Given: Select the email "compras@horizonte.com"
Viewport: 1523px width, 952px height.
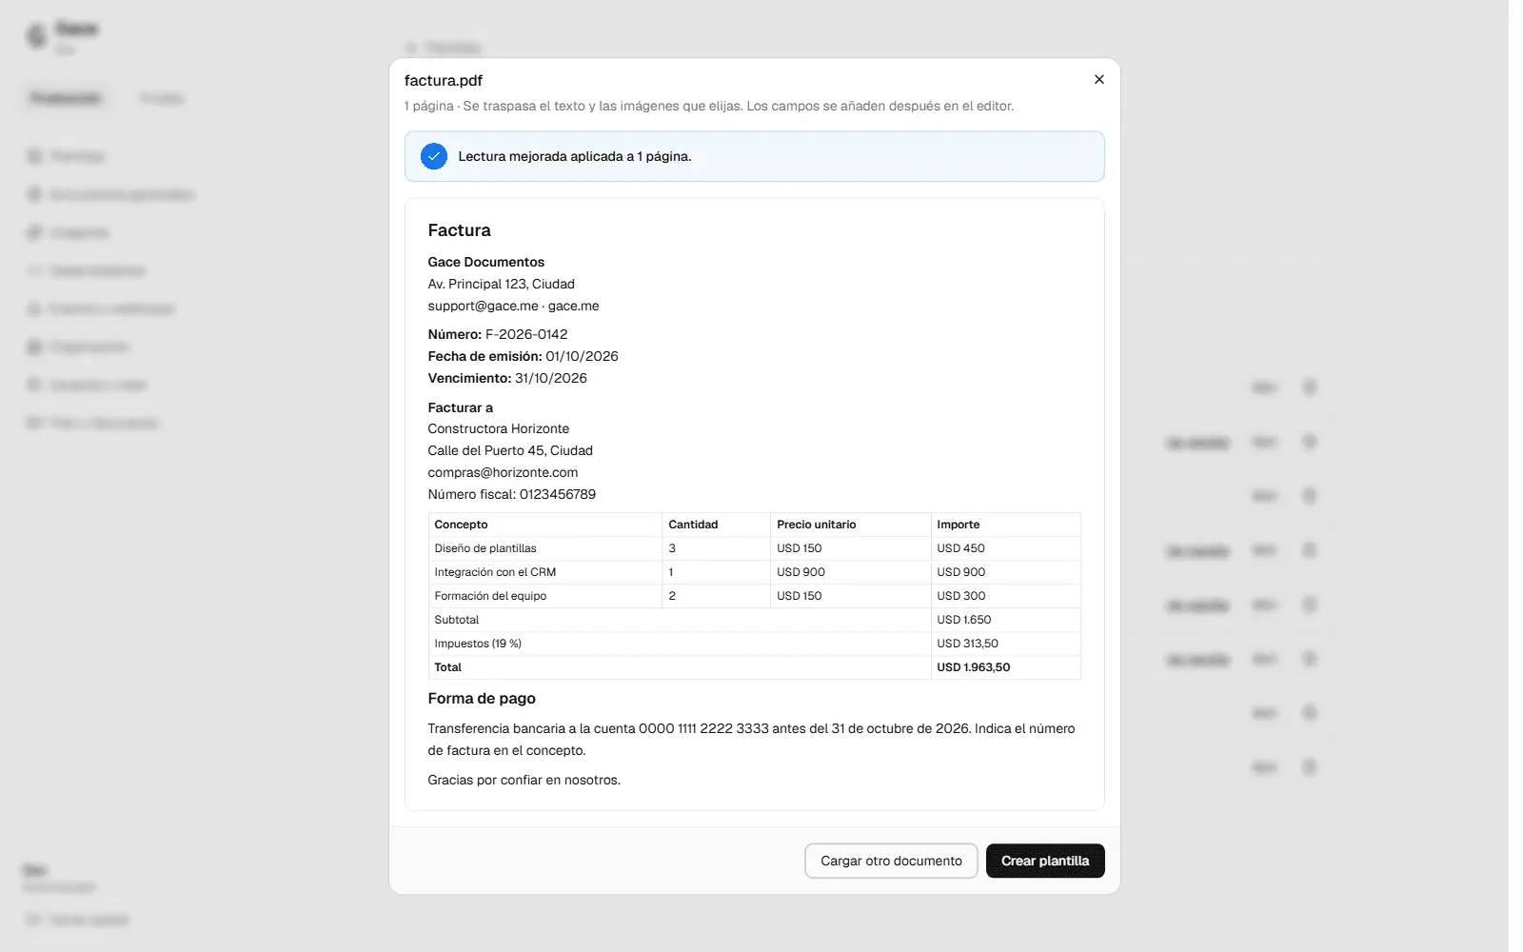Looking at the screenshot, I should click(x=503, y=472).
